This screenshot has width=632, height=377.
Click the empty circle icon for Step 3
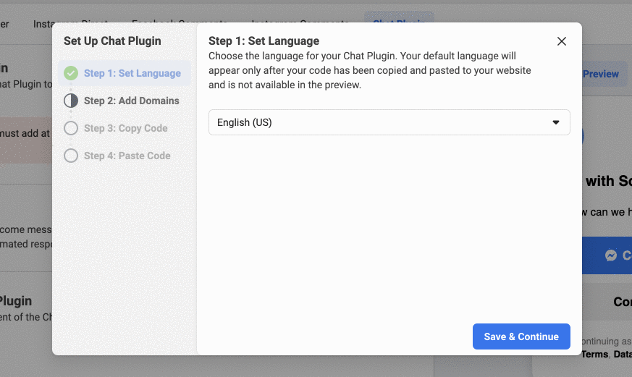71,128
